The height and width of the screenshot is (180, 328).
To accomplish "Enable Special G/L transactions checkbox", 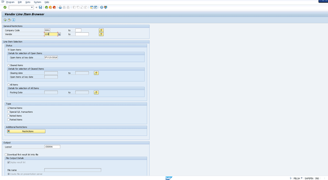I will (8, 112).
